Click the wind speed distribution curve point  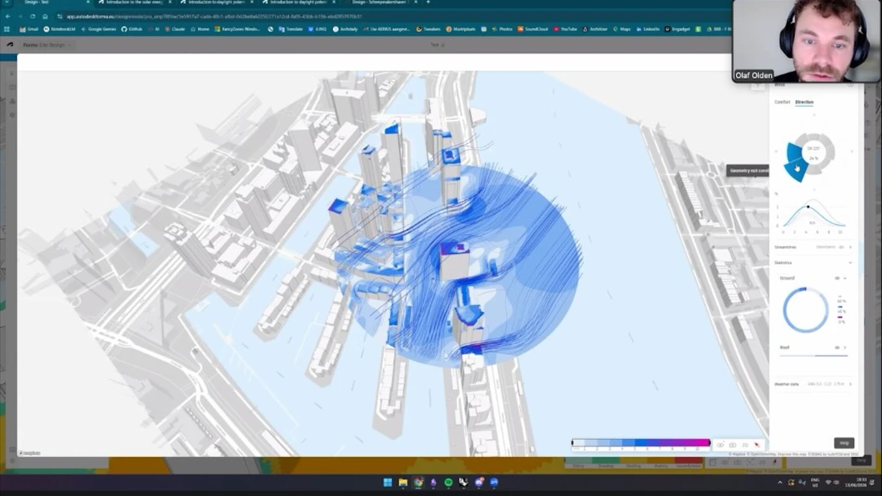808,207
